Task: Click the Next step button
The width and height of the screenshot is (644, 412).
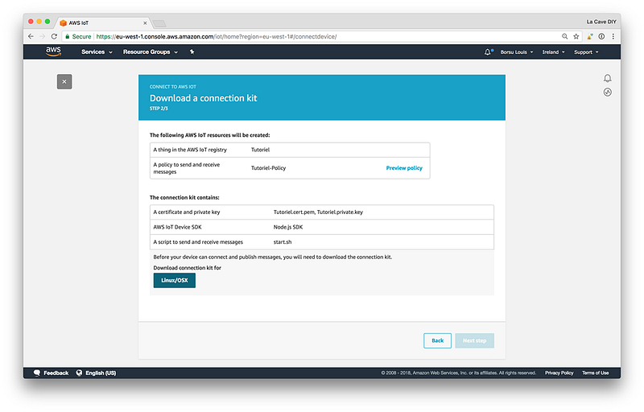Action: (x=474, y=340)
